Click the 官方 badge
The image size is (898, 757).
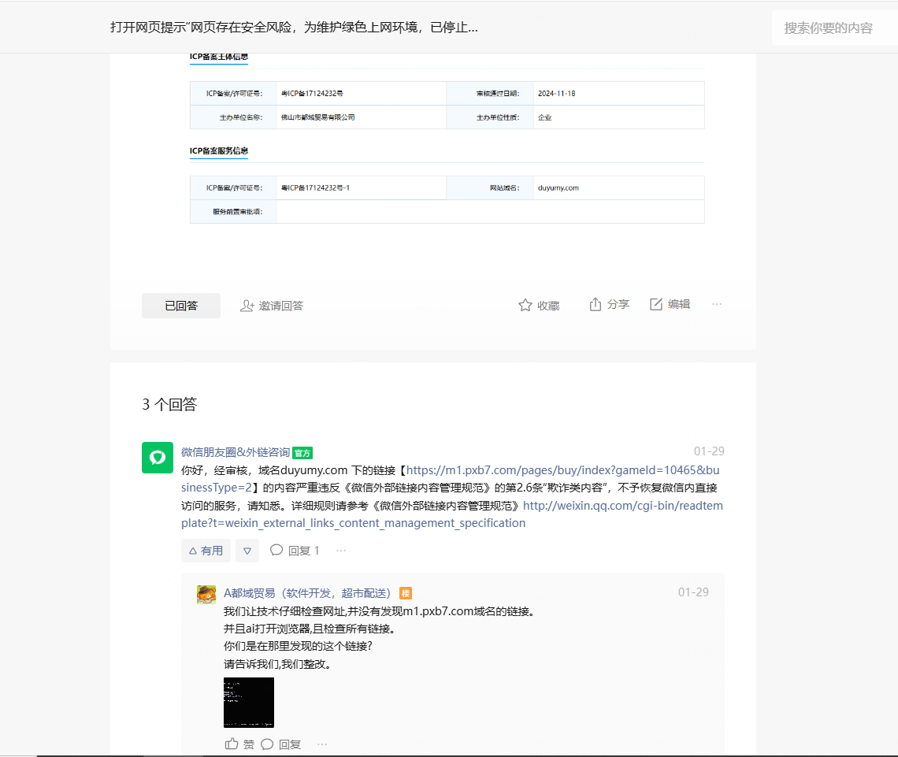pyautogui.click(x=302, y=453)
